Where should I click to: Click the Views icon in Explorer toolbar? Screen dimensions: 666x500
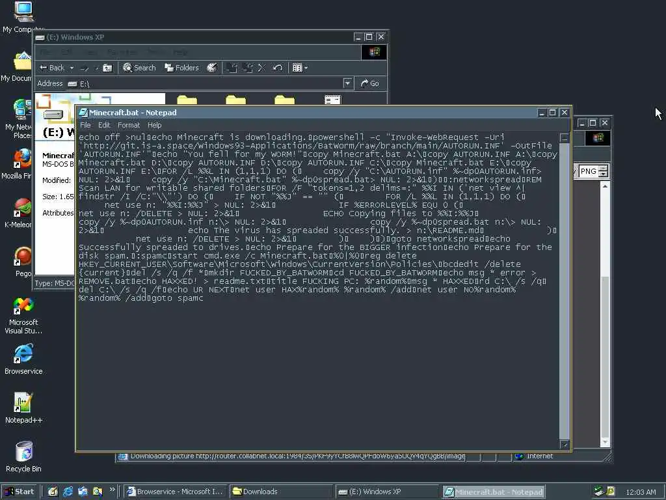(x=297, y=68)
